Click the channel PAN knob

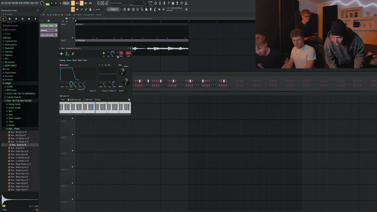point(108,53)
